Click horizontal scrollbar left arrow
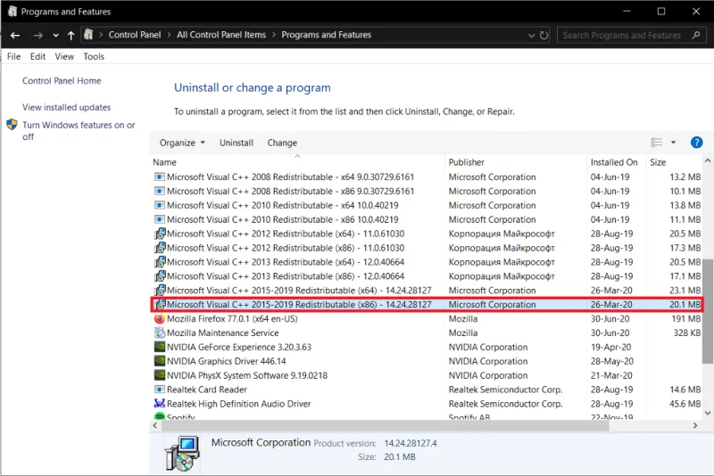This screenshot has height=476, width=714. point(154,425)
